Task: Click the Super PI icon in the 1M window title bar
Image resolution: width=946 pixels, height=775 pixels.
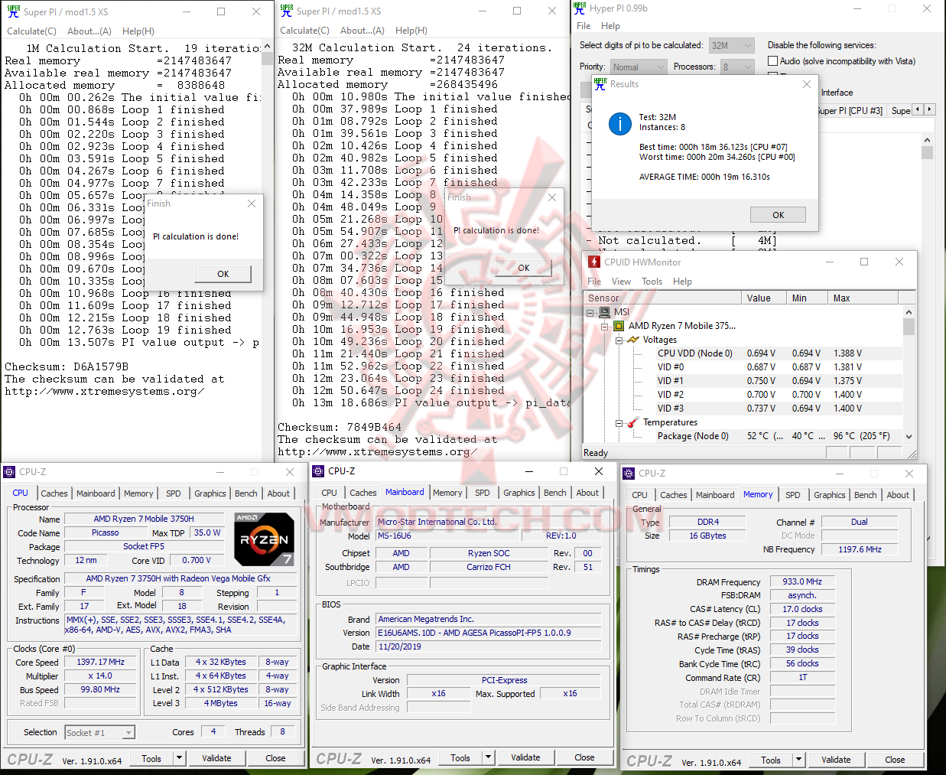Action: (13, 11)
